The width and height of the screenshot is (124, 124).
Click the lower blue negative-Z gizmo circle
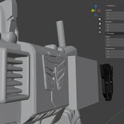tap(96, 15)
